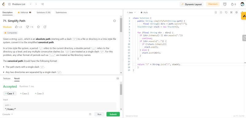
Task: Open the feedback smiley icon near title
Action: click(x=114, y=21)
